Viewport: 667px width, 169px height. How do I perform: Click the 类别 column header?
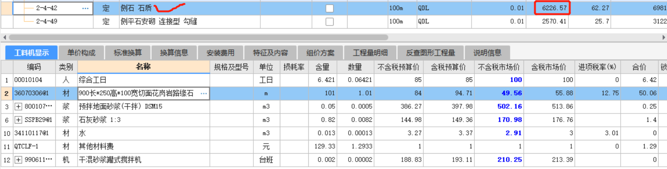click(x=66, y=67)
